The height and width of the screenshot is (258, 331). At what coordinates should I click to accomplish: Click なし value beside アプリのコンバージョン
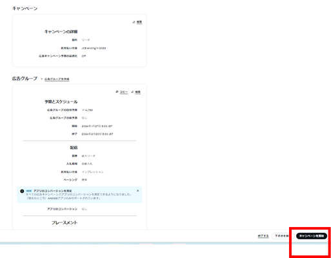click(x=85, y=209)
